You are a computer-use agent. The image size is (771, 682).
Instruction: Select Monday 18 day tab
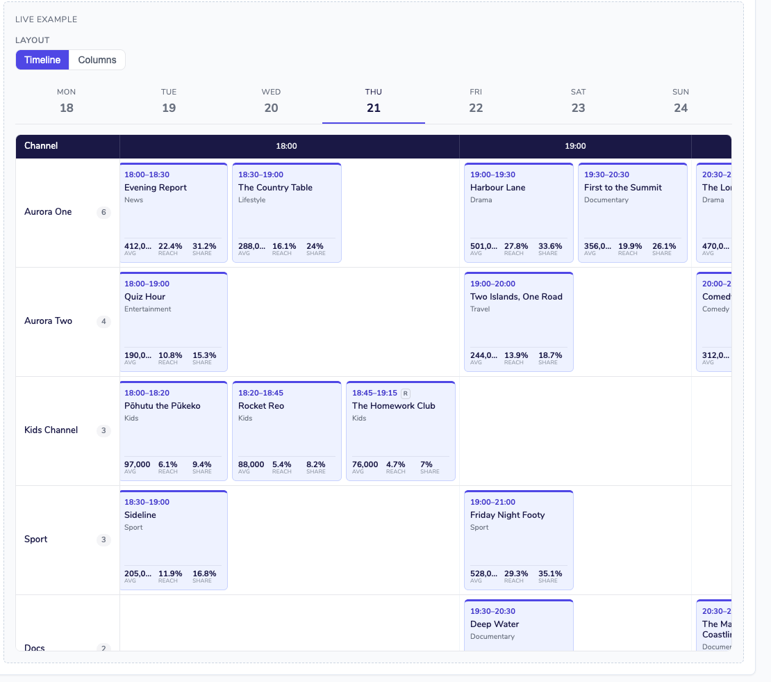coord(67,101)
